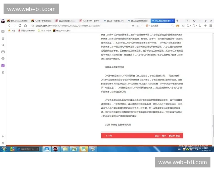The width and height of the screenshot is (214, 171).
Task: Open the Windows Start button
Action: [4, 149]
